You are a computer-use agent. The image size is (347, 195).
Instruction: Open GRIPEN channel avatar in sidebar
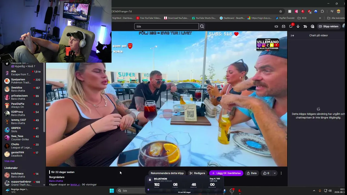point(7,130)
